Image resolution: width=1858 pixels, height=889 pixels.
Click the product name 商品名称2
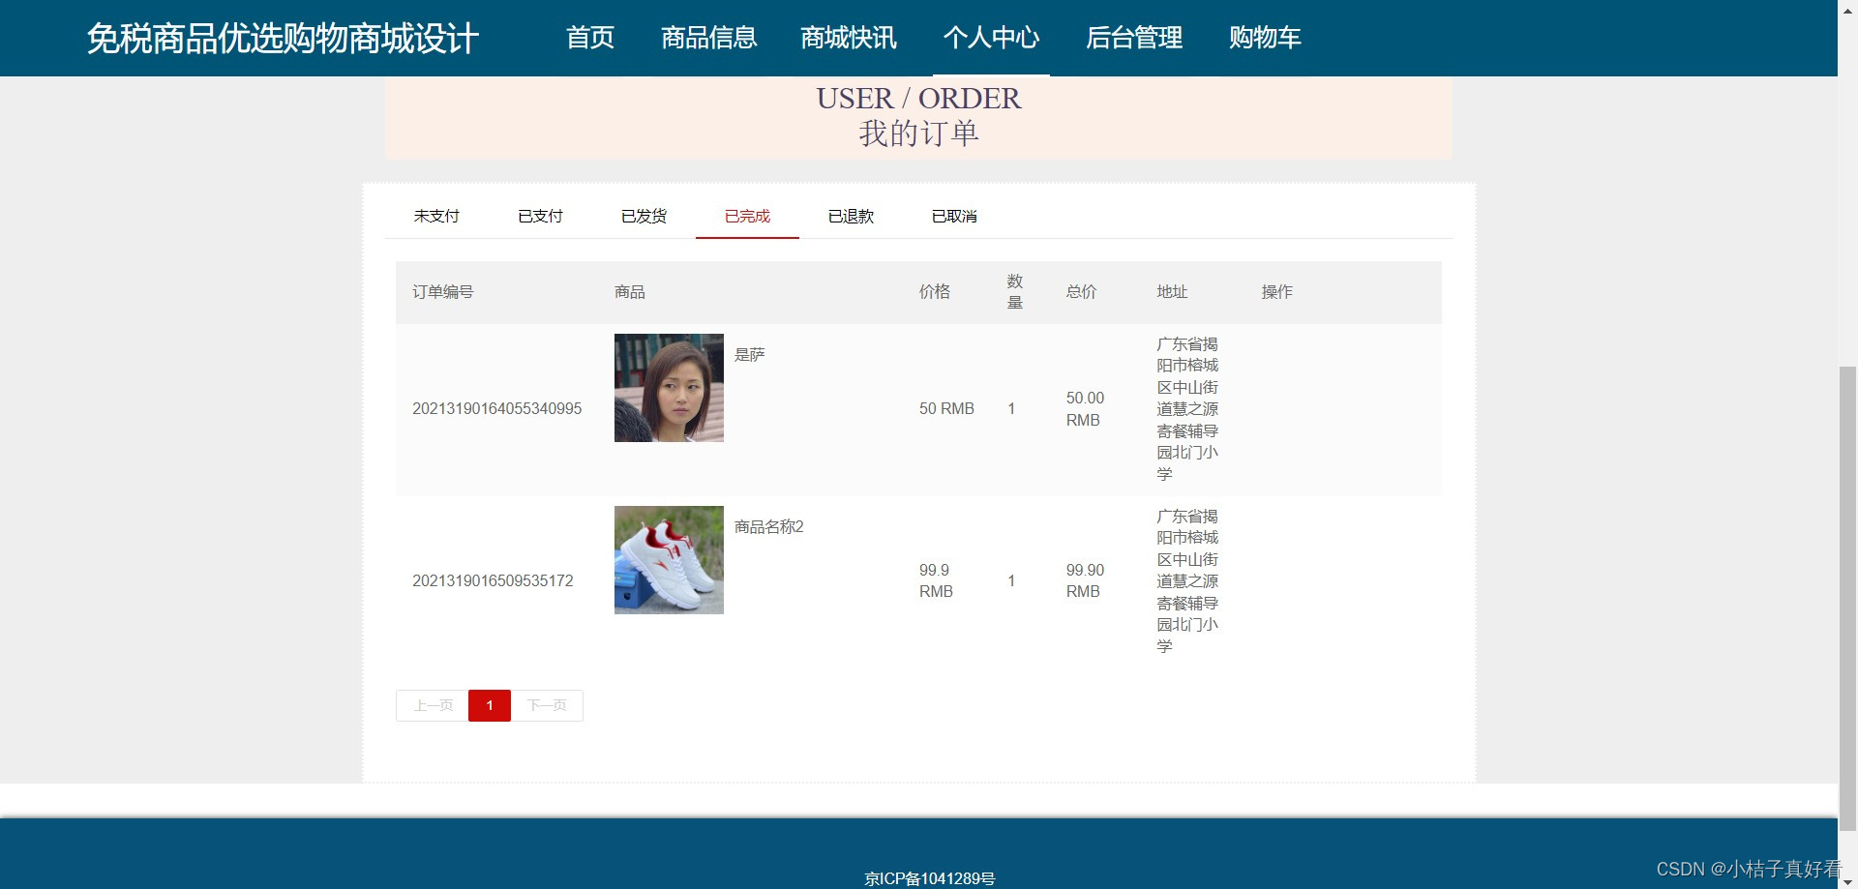[x=768, y=527]
